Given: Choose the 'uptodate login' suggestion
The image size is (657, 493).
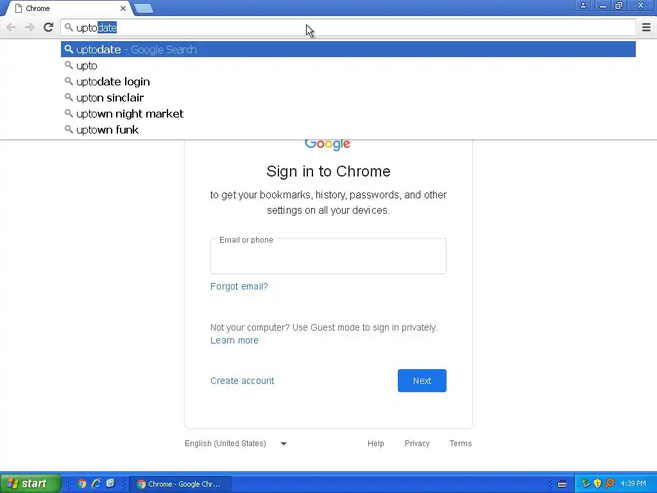Looking at the screenshot, I should pyautogui.click(x=348, y=82).
